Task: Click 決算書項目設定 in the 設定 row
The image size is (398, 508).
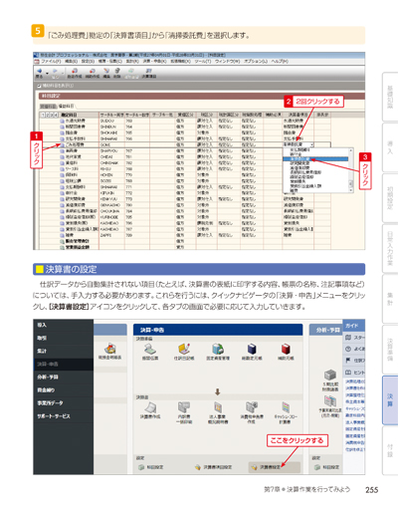Action: click(x=213, y=467)
